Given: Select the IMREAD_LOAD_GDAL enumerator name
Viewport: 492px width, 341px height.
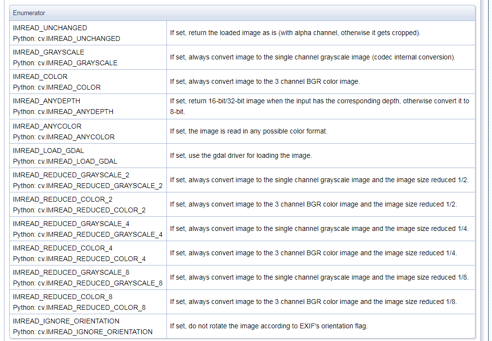Looking at the screenshot, I should [x=48, y=151].
